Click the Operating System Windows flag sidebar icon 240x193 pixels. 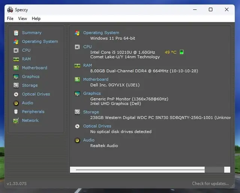tap(16, 42)
